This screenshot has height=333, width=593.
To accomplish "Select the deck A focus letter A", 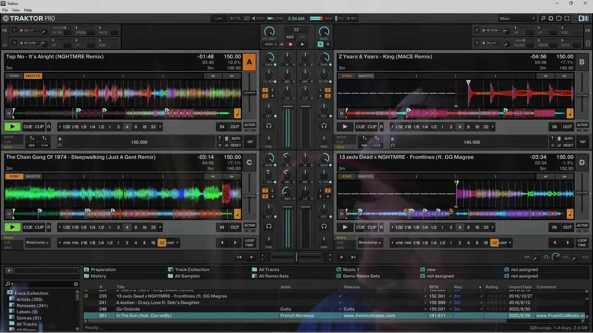I will click(249, 62).
